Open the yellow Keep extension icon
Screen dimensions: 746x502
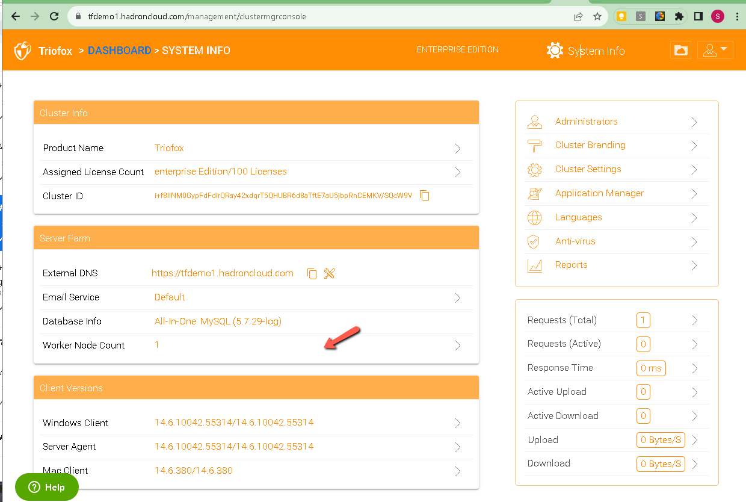pos(621,16)
